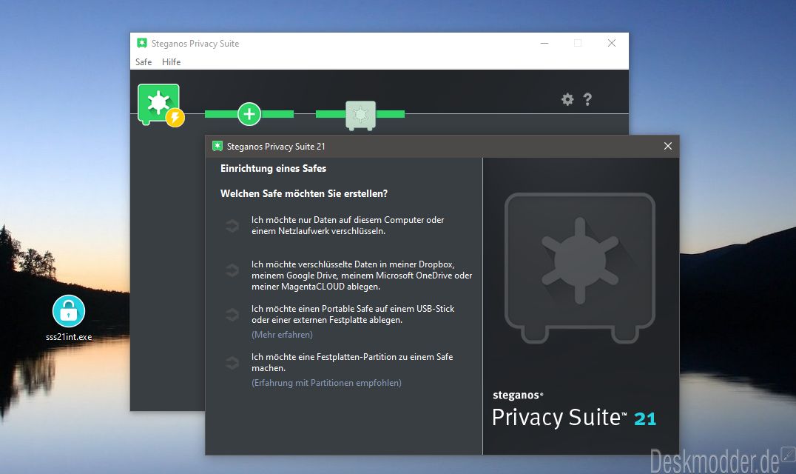Open the Safe menu
This screenshot has height=474, width=796.
click(x=144, y=62)
